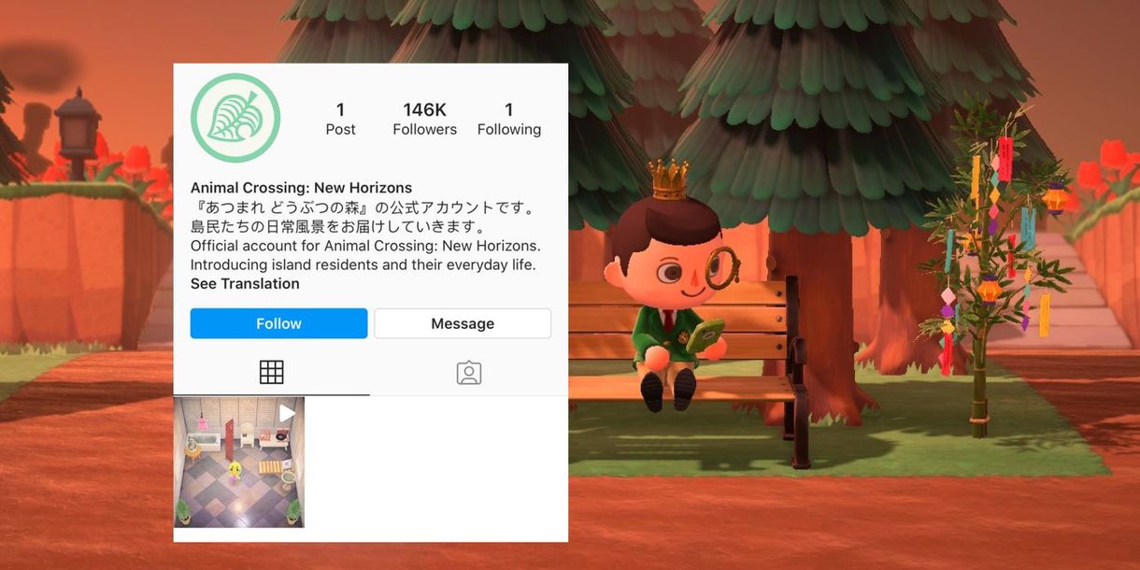The width and height of the screenshot is (1140, 570).
Task: Open the room video post thumbnail
Action: [x=239, y=463]
